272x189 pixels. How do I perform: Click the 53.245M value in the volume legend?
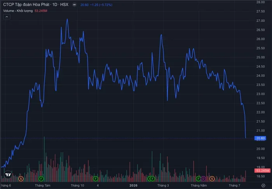tap(41, 11)
